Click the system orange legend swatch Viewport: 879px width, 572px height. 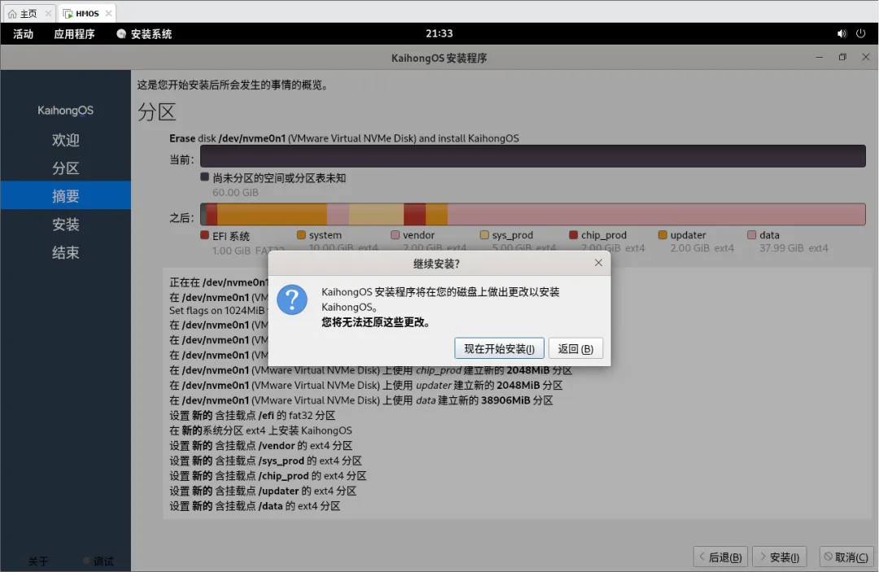point(301,234)
